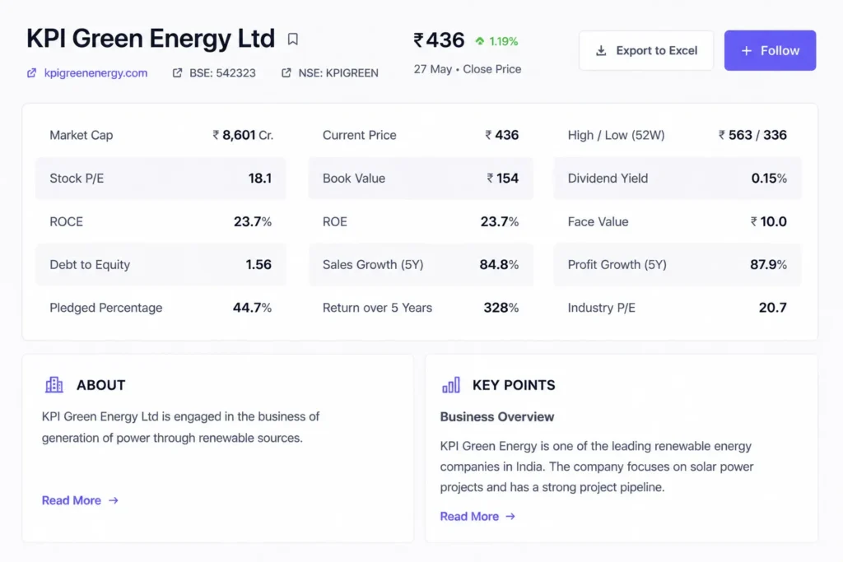Click the Debt to Equity value 1.56
The image size is (843, 562).
pyautogui.click(x=258, y=265)
